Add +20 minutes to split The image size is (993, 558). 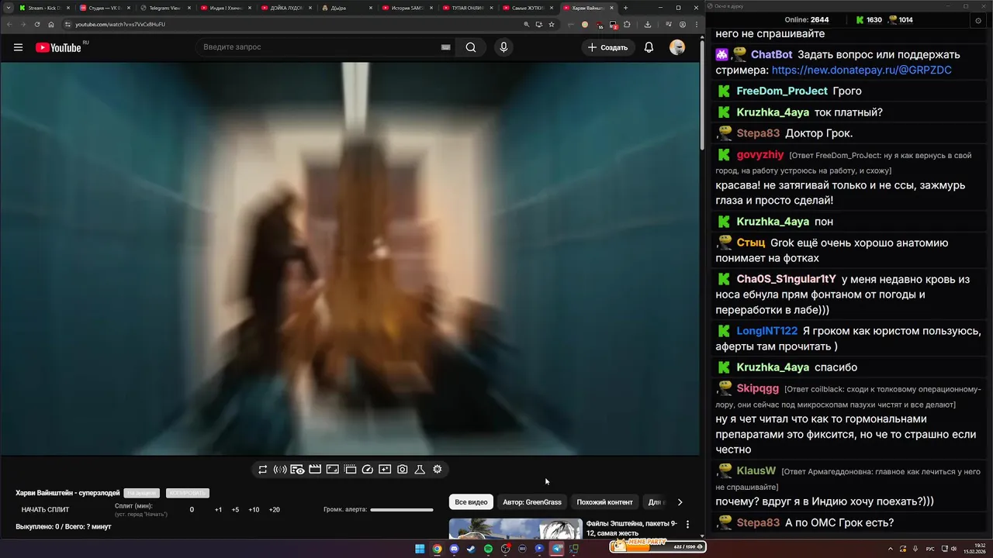click(x=274, y=510)
